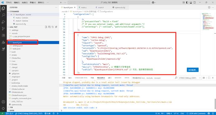This screenshot has height=115, width=216.
Task: Click the errors and warnings status bar indicator
Action: pyautogui.click(x=10, y=113)
